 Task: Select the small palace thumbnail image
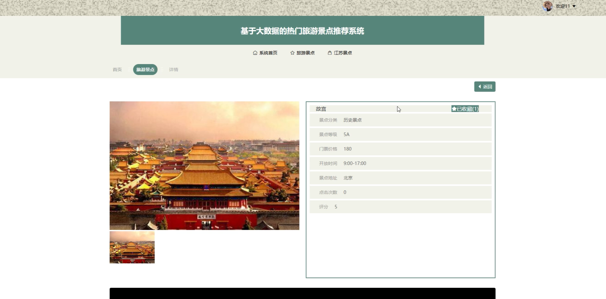(132, 247)
